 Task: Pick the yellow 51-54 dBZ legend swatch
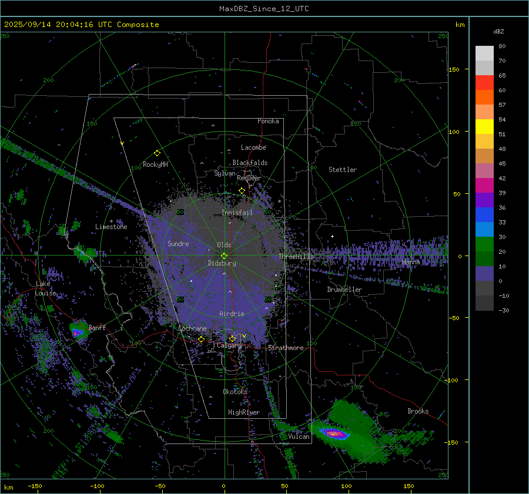[x=484, y=127]
